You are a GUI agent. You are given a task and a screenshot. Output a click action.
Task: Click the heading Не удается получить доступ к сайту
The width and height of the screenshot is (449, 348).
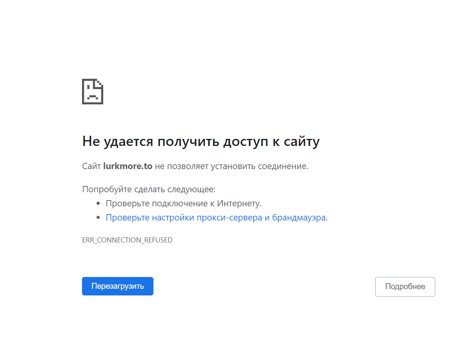tap(201, 141)
